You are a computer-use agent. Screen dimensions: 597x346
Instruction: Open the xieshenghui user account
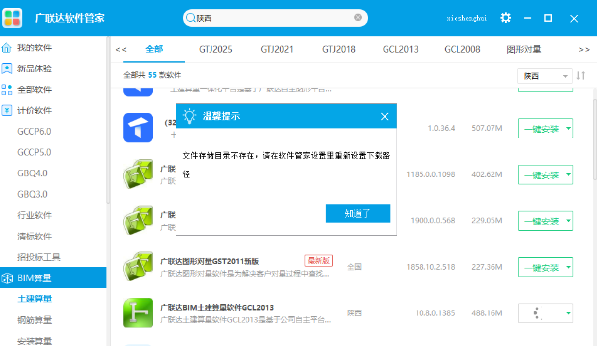point(466,18)
